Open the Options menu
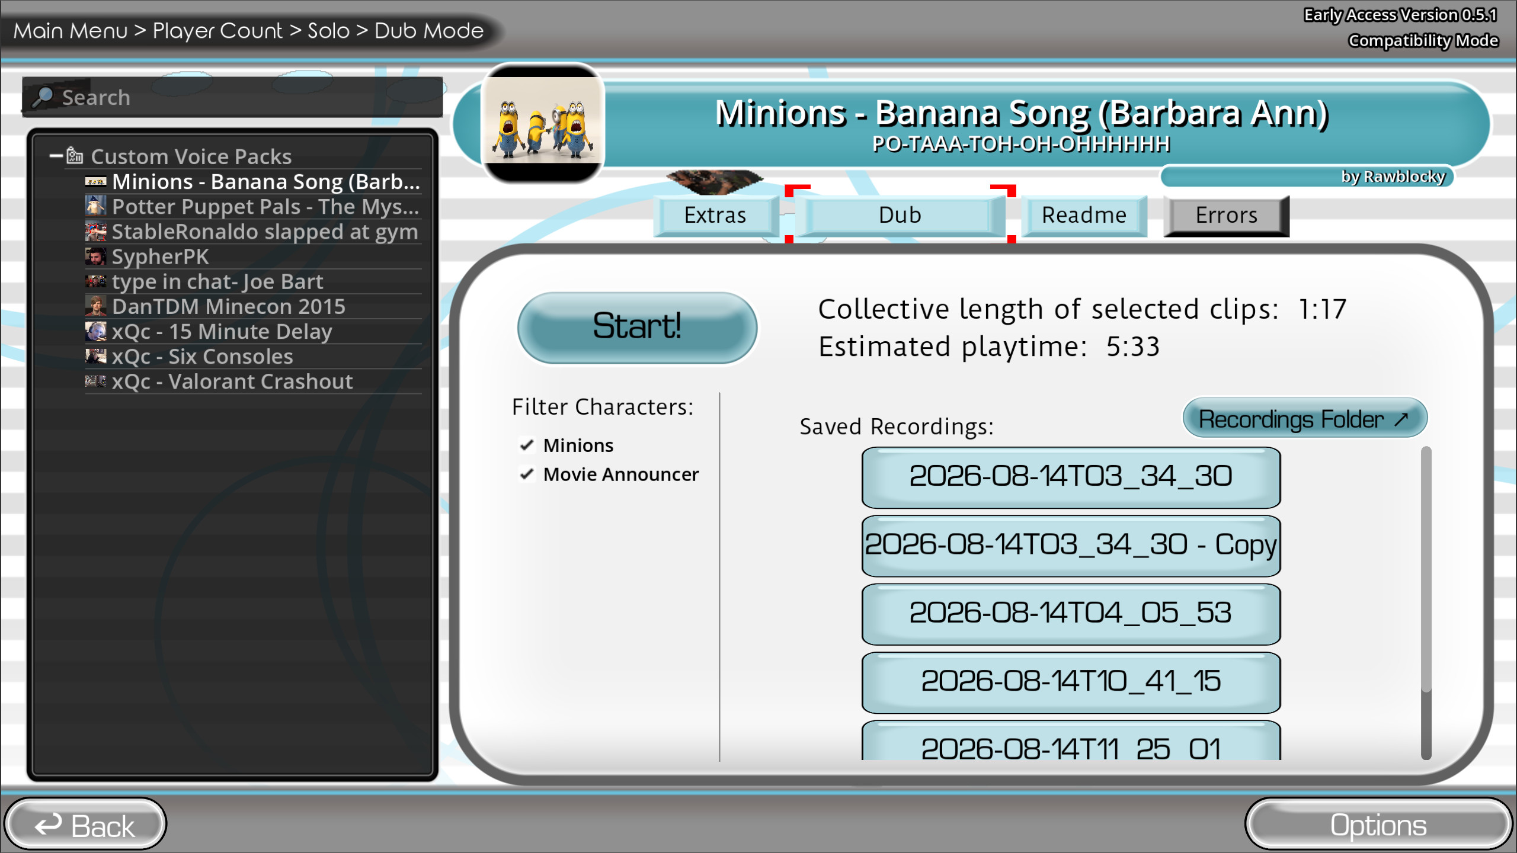The image size is (1517, 853). tap(1378, 825)
